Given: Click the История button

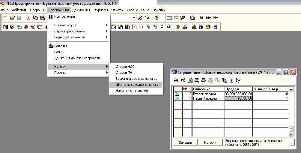Looking at the screenshot, I should (x=210, y=142).
